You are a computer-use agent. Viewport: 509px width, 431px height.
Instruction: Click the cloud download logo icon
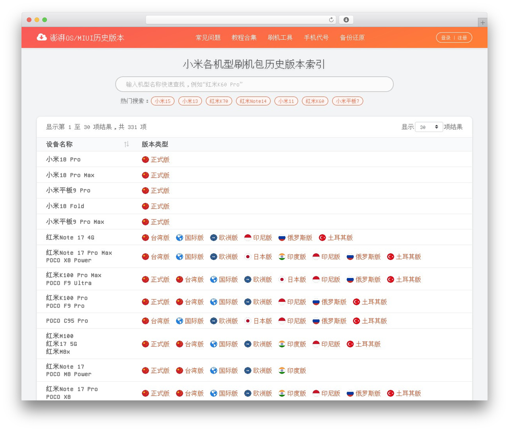42,37
